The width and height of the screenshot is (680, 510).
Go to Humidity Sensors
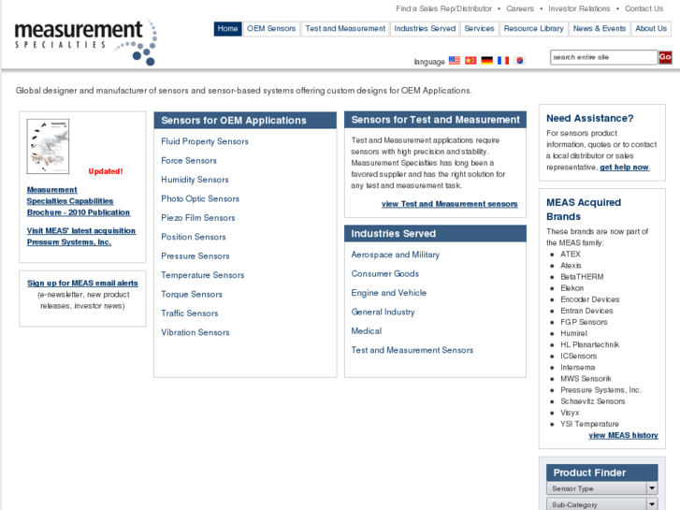pos(195,180)
